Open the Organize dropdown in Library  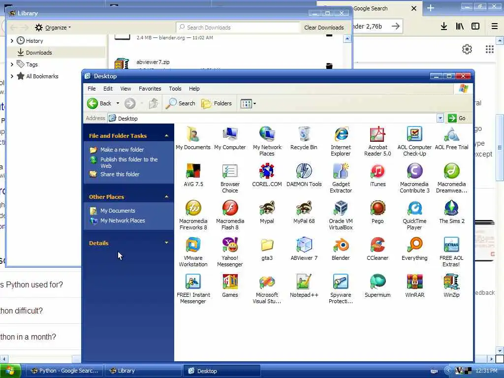click(x=53, y=28)
